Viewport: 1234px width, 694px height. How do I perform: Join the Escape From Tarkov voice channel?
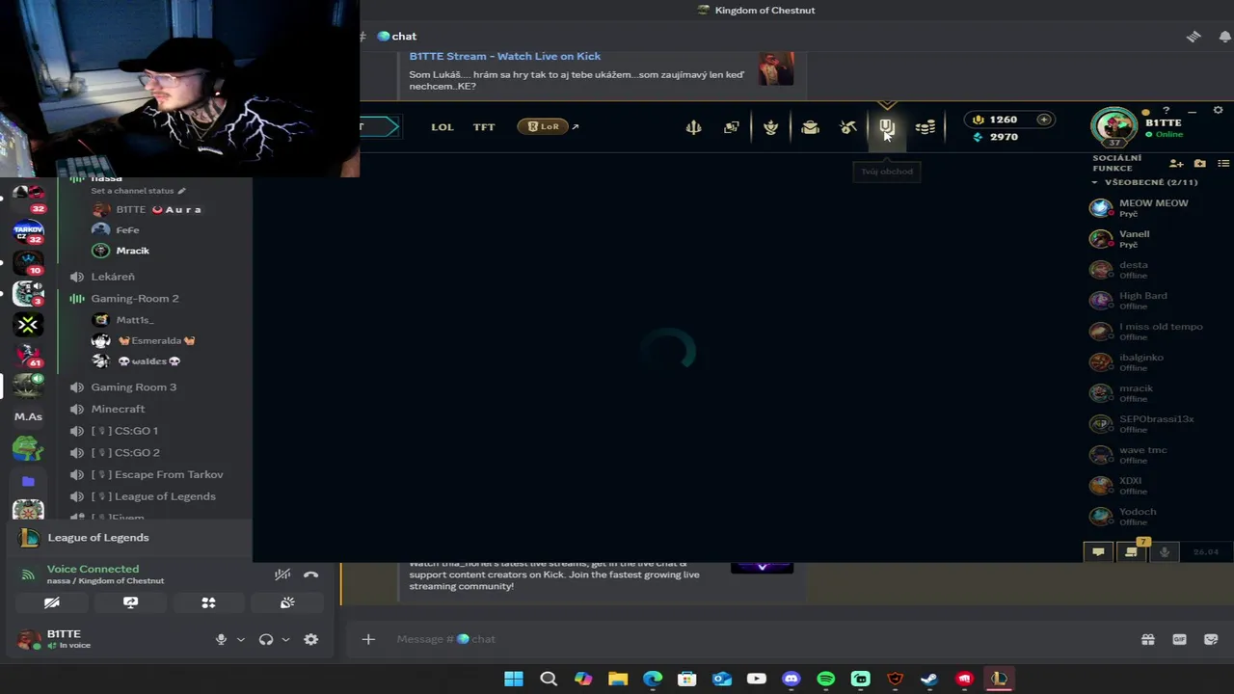[155, 474]
